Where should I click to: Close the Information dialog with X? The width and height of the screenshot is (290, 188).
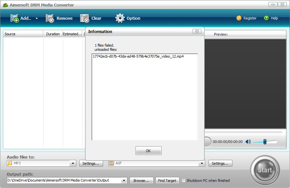(x=197, y=31)
